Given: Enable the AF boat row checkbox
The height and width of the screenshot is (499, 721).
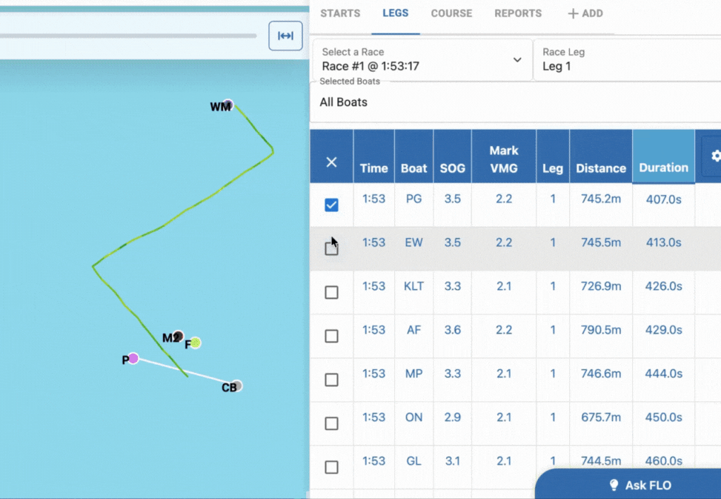Looking at the screenshot, I should coord(331,336).
